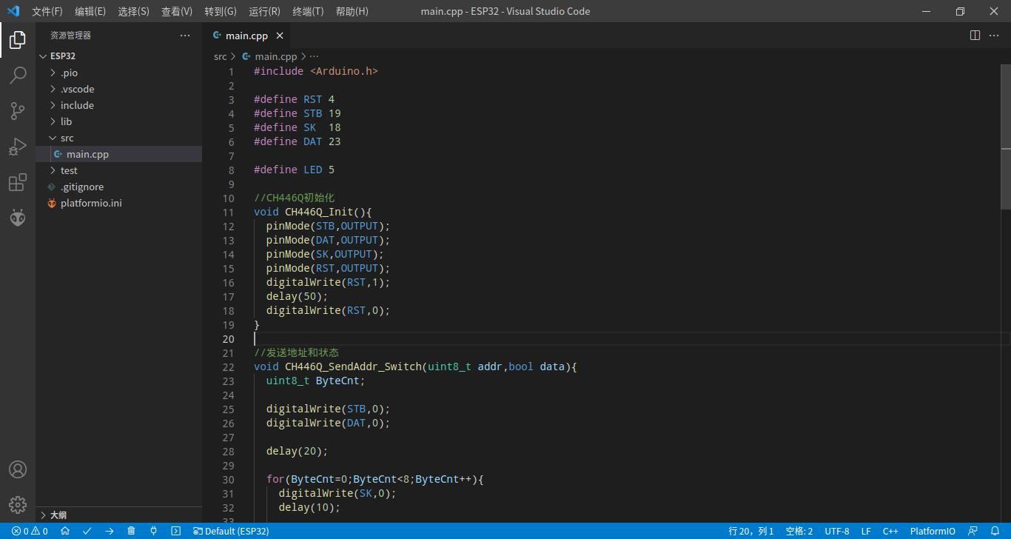
Task: Open the Explorer view in activity bar
Action: click(x=18, y=40)
